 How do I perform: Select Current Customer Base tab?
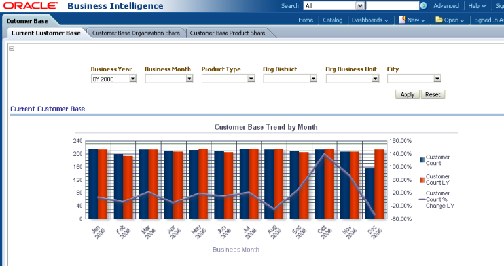(x=46, y=33)
